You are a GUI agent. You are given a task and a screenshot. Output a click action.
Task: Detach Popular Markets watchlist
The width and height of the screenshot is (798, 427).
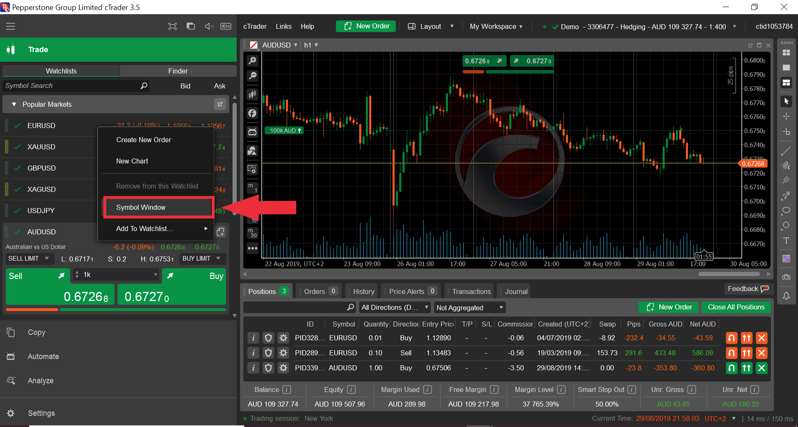point(220,104)
